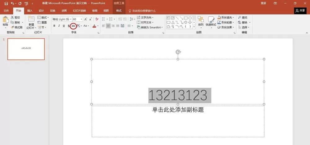Click 替换 Replace

(244, 23)
